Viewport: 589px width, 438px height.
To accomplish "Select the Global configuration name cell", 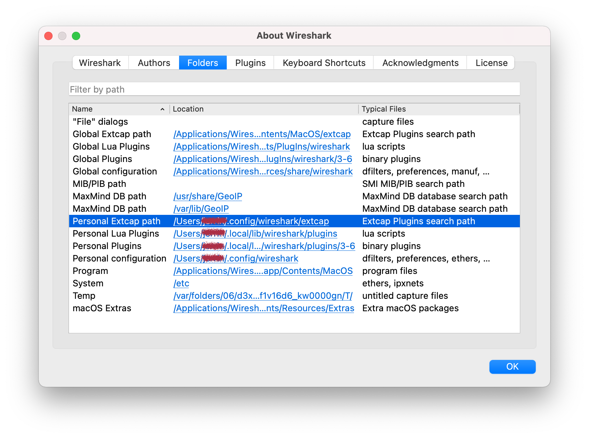I will (115, 171).
